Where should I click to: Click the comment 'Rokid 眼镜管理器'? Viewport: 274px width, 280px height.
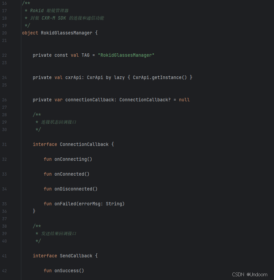49,10
